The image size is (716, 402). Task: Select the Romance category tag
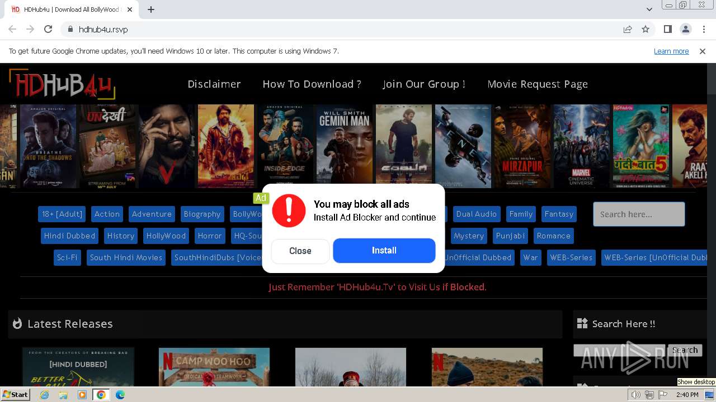pos(554,236)
